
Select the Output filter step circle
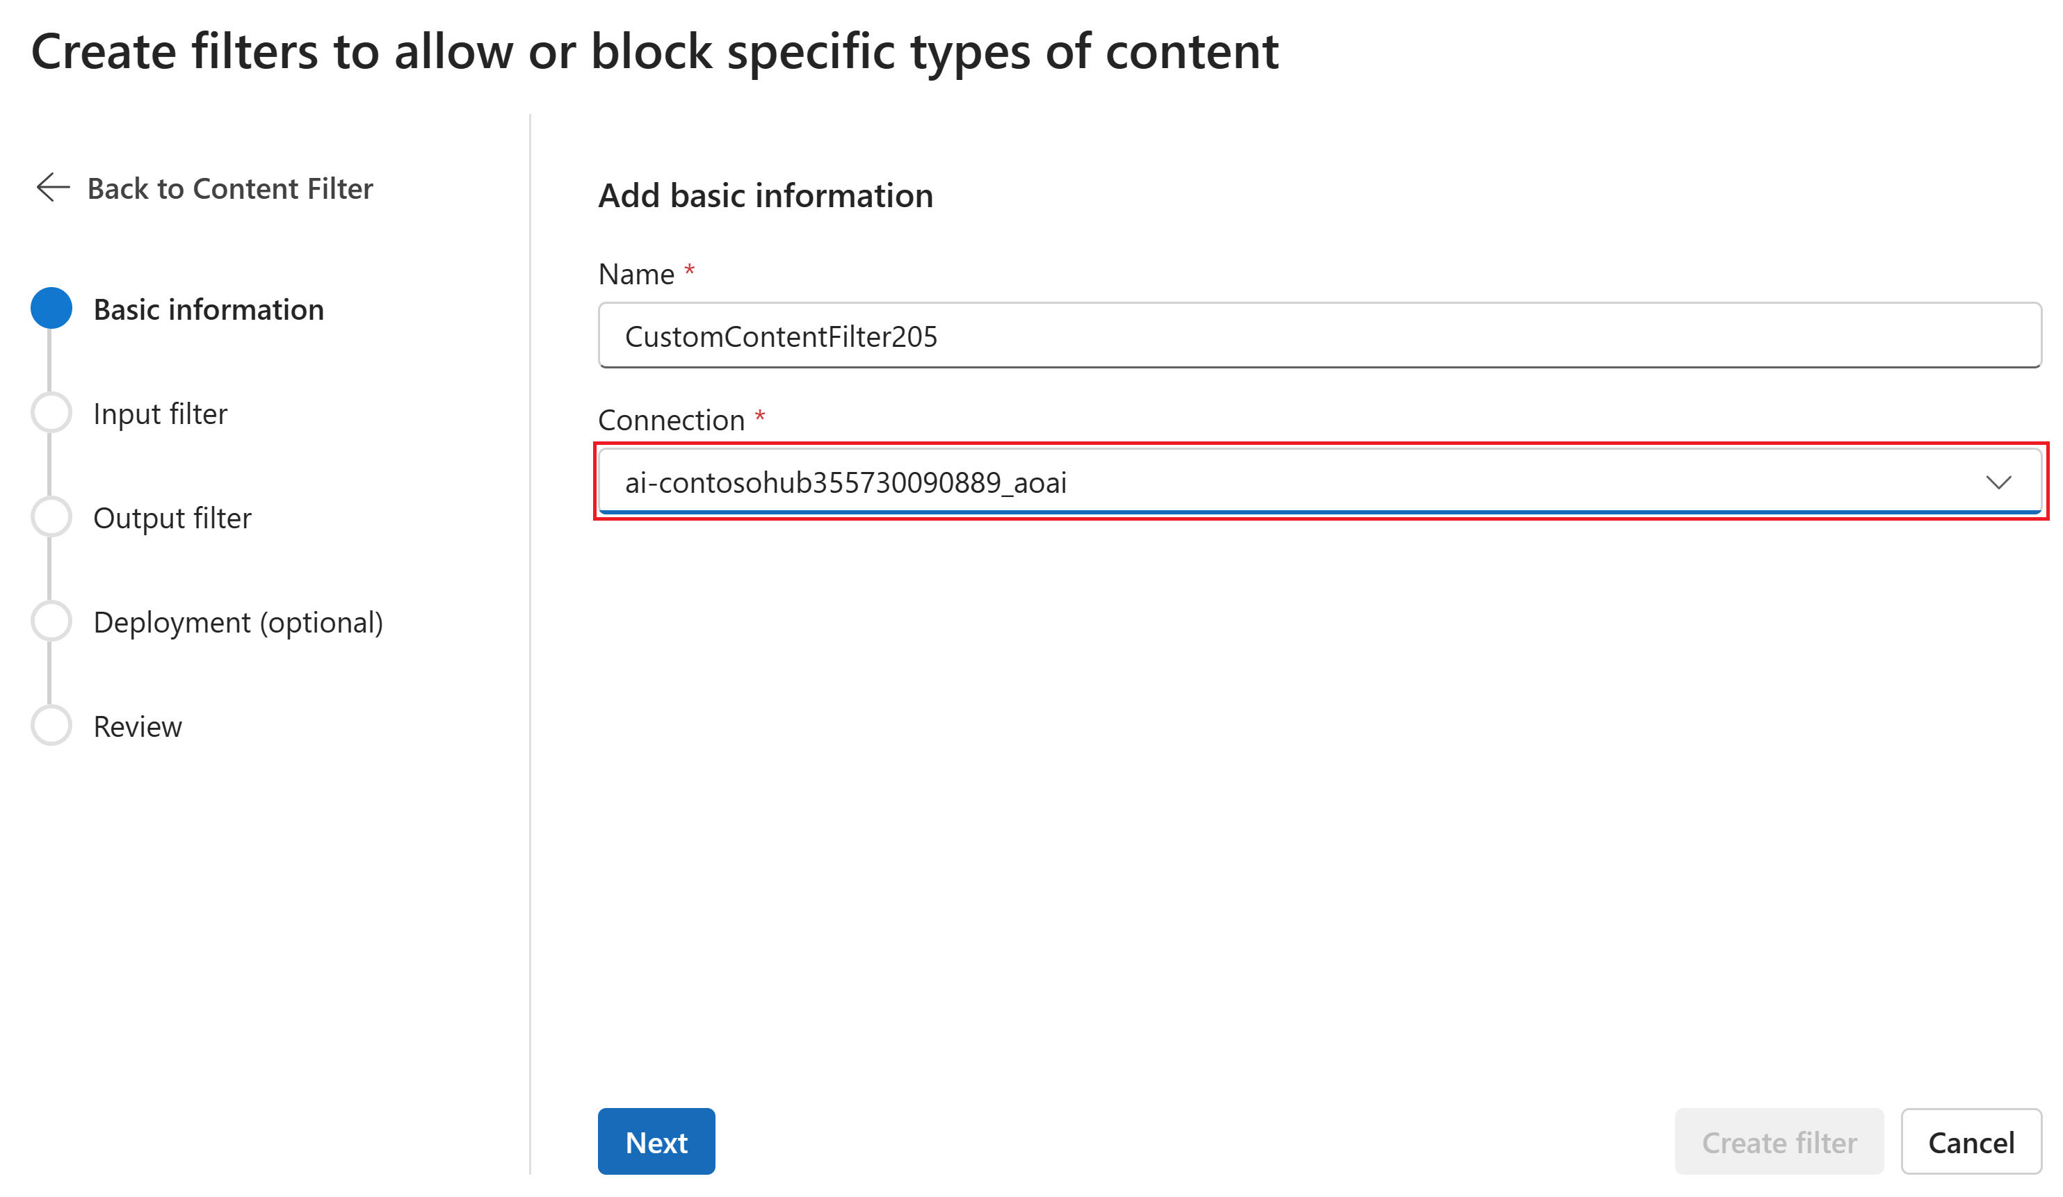(x=51, y=517)
